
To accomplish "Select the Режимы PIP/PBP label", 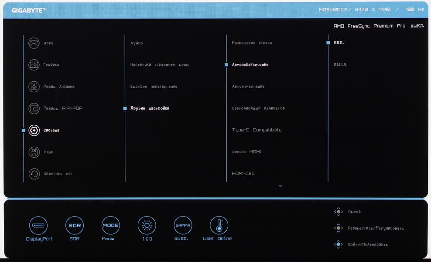I will [x=63, y=108].
